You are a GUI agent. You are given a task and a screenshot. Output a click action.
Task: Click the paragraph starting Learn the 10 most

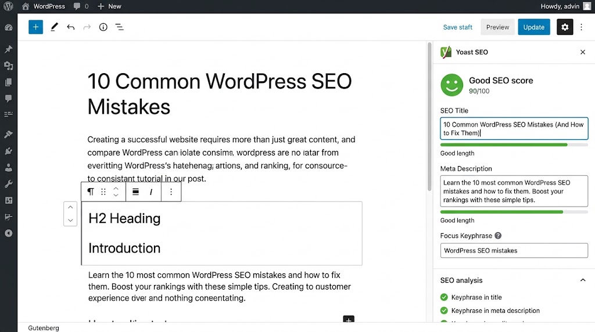219,287
